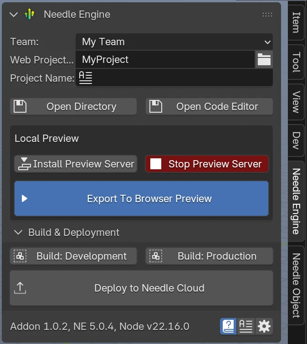Deploy to Needle Cloud
The width and height of the screenshot is (307, 344).
click(142, 288)
